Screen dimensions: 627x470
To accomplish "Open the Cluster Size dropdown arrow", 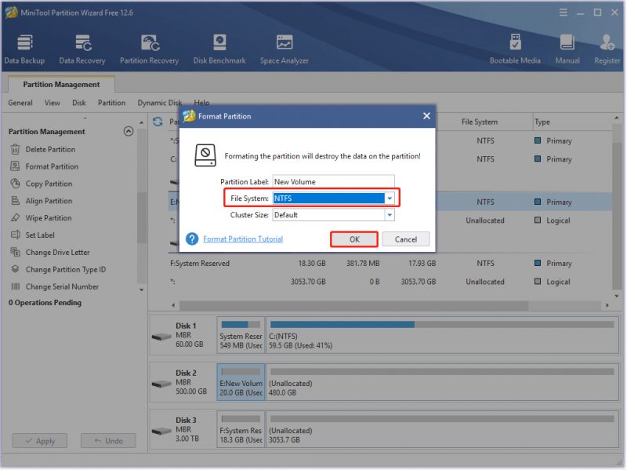I will tap(390, 215).
